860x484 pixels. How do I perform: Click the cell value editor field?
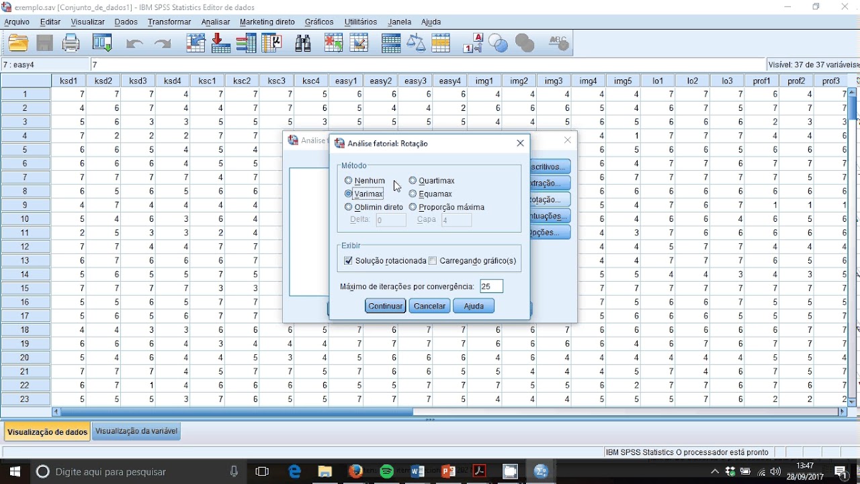tap(428, 65)
